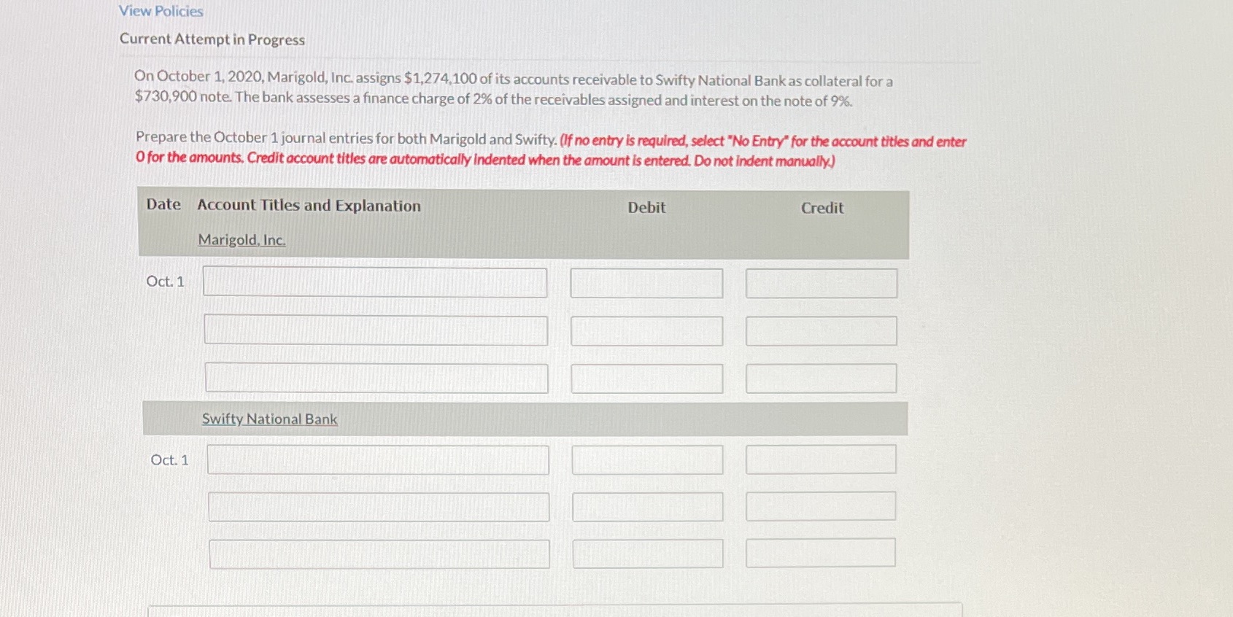
Task: Open the View Policies link
Action: (x=160, y=11)
